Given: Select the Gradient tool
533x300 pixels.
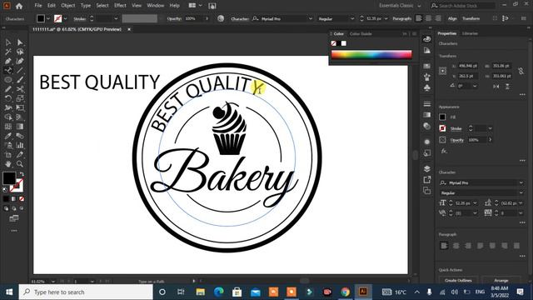Looking at the screenshot, I should (x=20, y=127).
